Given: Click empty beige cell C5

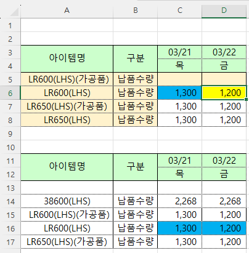Looking at the screenshot, I should [180, 79].
